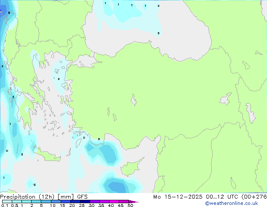Click the 40 mm magenta legend box
This screenshot has width=267, height=207.
coord(114,202)
